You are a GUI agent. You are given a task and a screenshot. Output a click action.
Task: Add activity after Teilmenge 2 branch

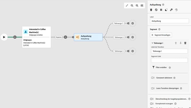pos(132,37)
